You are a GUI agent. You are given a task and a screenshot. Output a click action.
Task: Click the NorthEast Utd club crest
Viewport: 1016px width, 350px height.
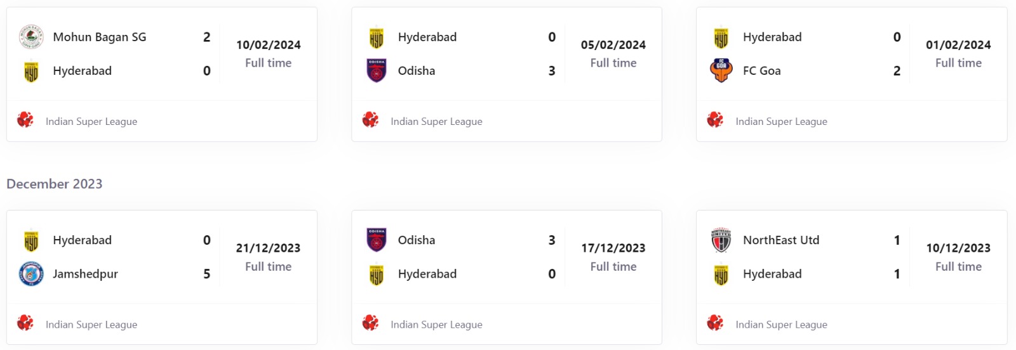[x=721, y=240]
